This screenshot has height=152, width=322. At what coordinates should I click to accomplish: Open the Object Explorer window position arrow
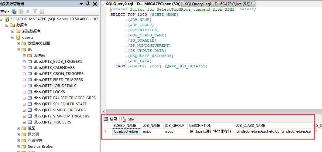point(81,4)
